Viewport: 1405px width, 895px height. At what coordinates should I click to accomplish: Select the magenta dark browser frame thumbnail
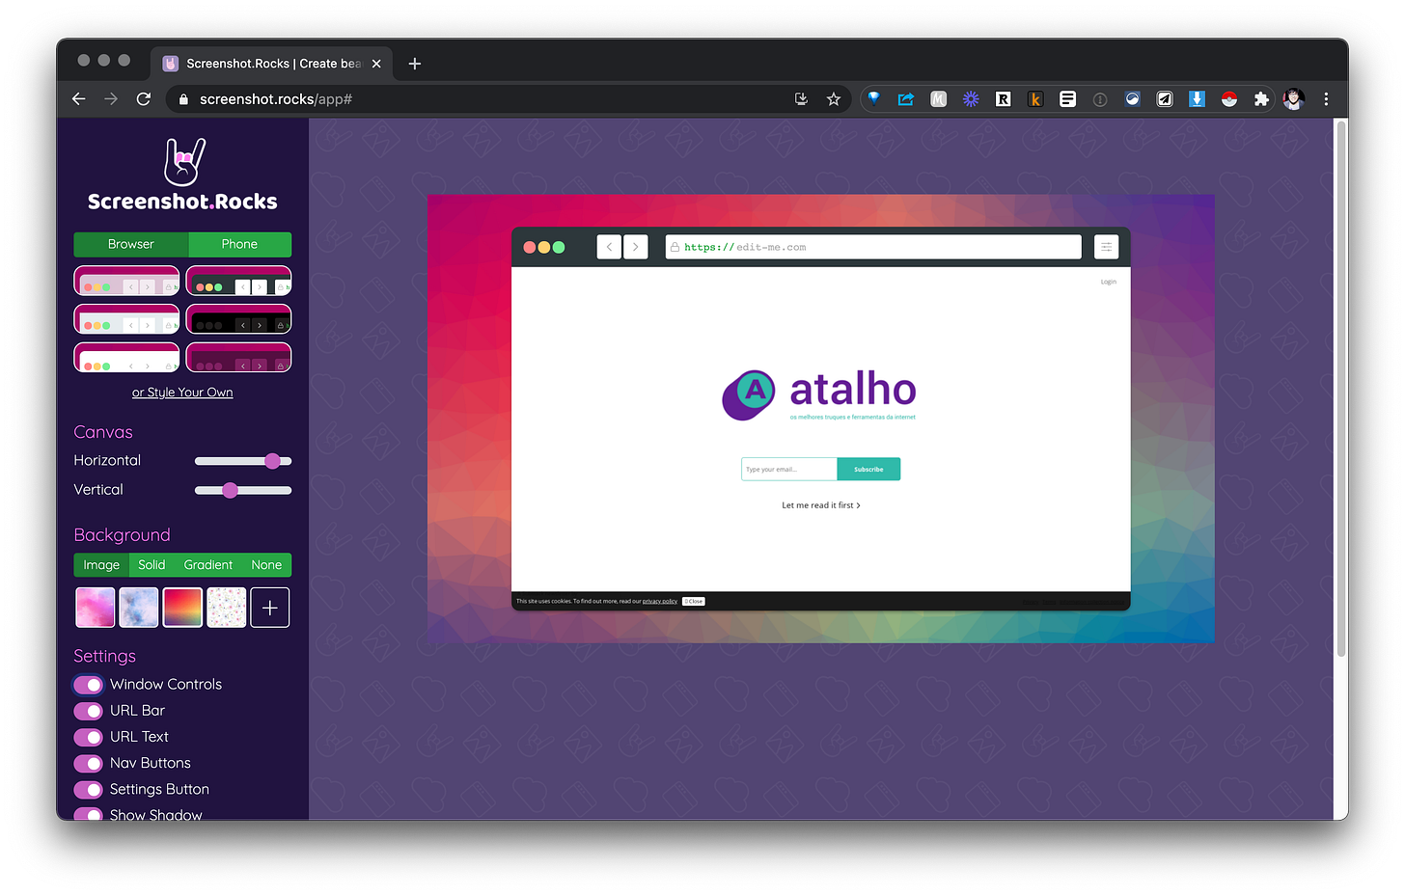pos(238,358)
